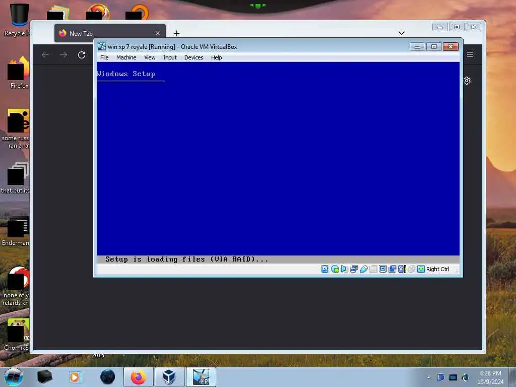The width and height of the screenshot is (516, 387).
Task: Click the Show Desktop strip at taskbar end
Action: click(x=512, y=377)
